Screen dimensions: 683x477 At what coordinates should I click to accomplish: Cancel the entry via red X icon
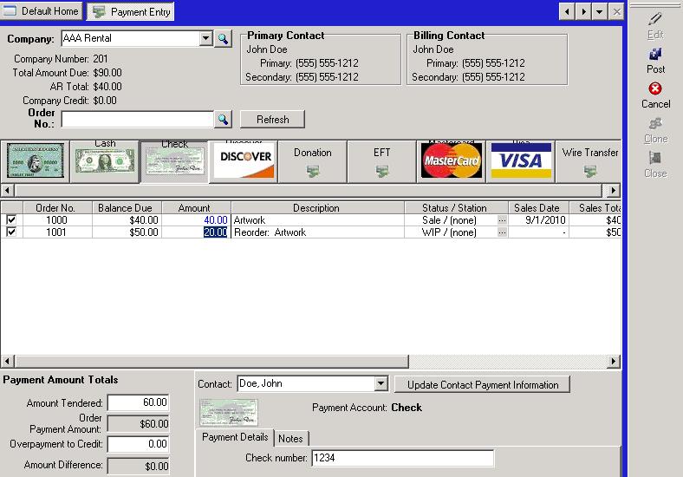[x=655, y=88]
